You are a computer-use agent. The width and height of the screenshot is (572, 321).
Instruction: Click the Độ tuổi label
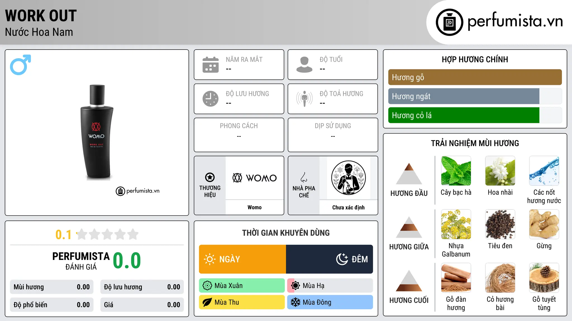[331, 60]
